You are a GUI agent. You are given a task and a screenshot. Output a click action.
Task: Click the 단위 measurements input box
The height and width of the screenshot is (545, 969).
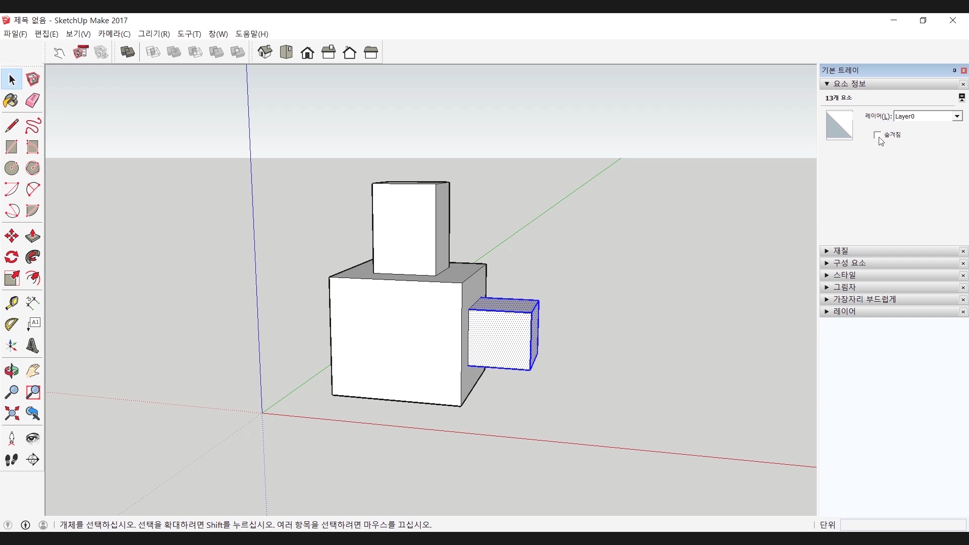click(903, 525)
